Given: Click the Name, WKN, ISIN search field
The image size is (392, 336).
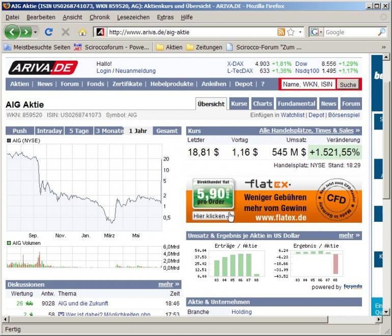Looking at the screenshot, I should tap(308, 84).
